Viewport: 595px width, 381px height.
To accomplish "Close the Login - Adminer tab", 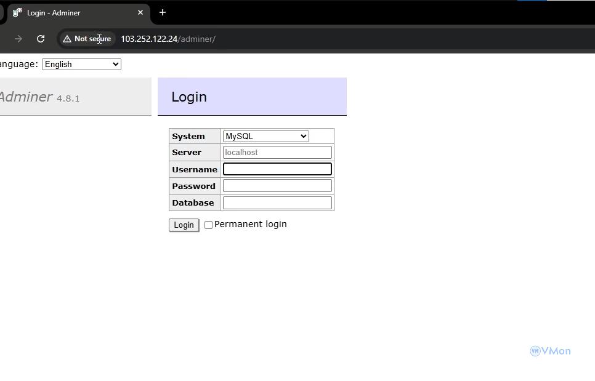I will tap(140, 12).
